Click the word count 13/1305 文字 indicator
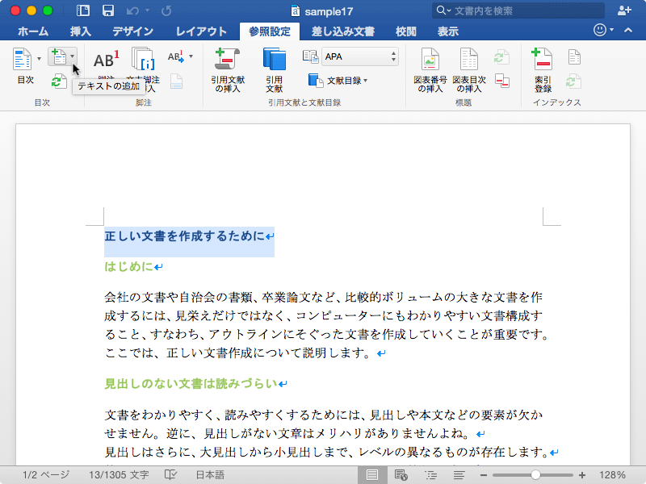This screenshot has width=646, height=484. [x=120, y=475]
